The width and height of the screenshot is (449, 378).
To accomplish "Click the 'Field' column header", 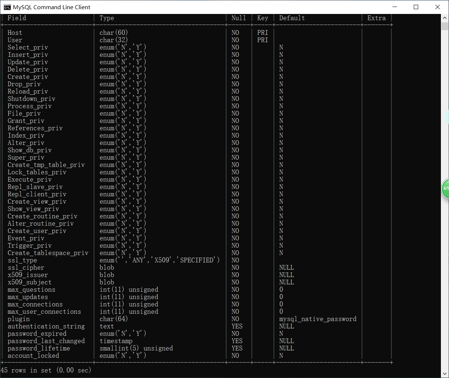I will pos(17,18).
